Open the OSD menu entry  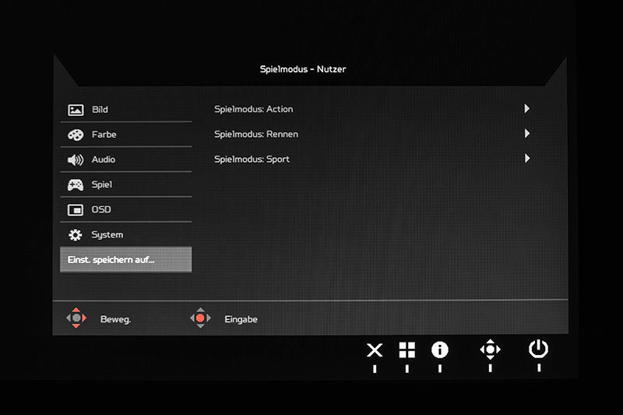(x=126, y=209)
